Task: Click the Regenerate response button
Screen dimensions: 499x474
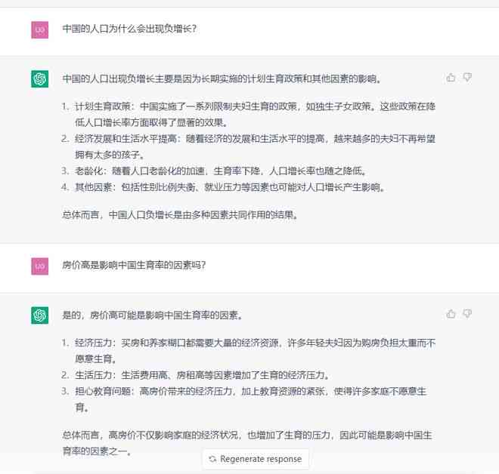Action: [x=256, y=459]
